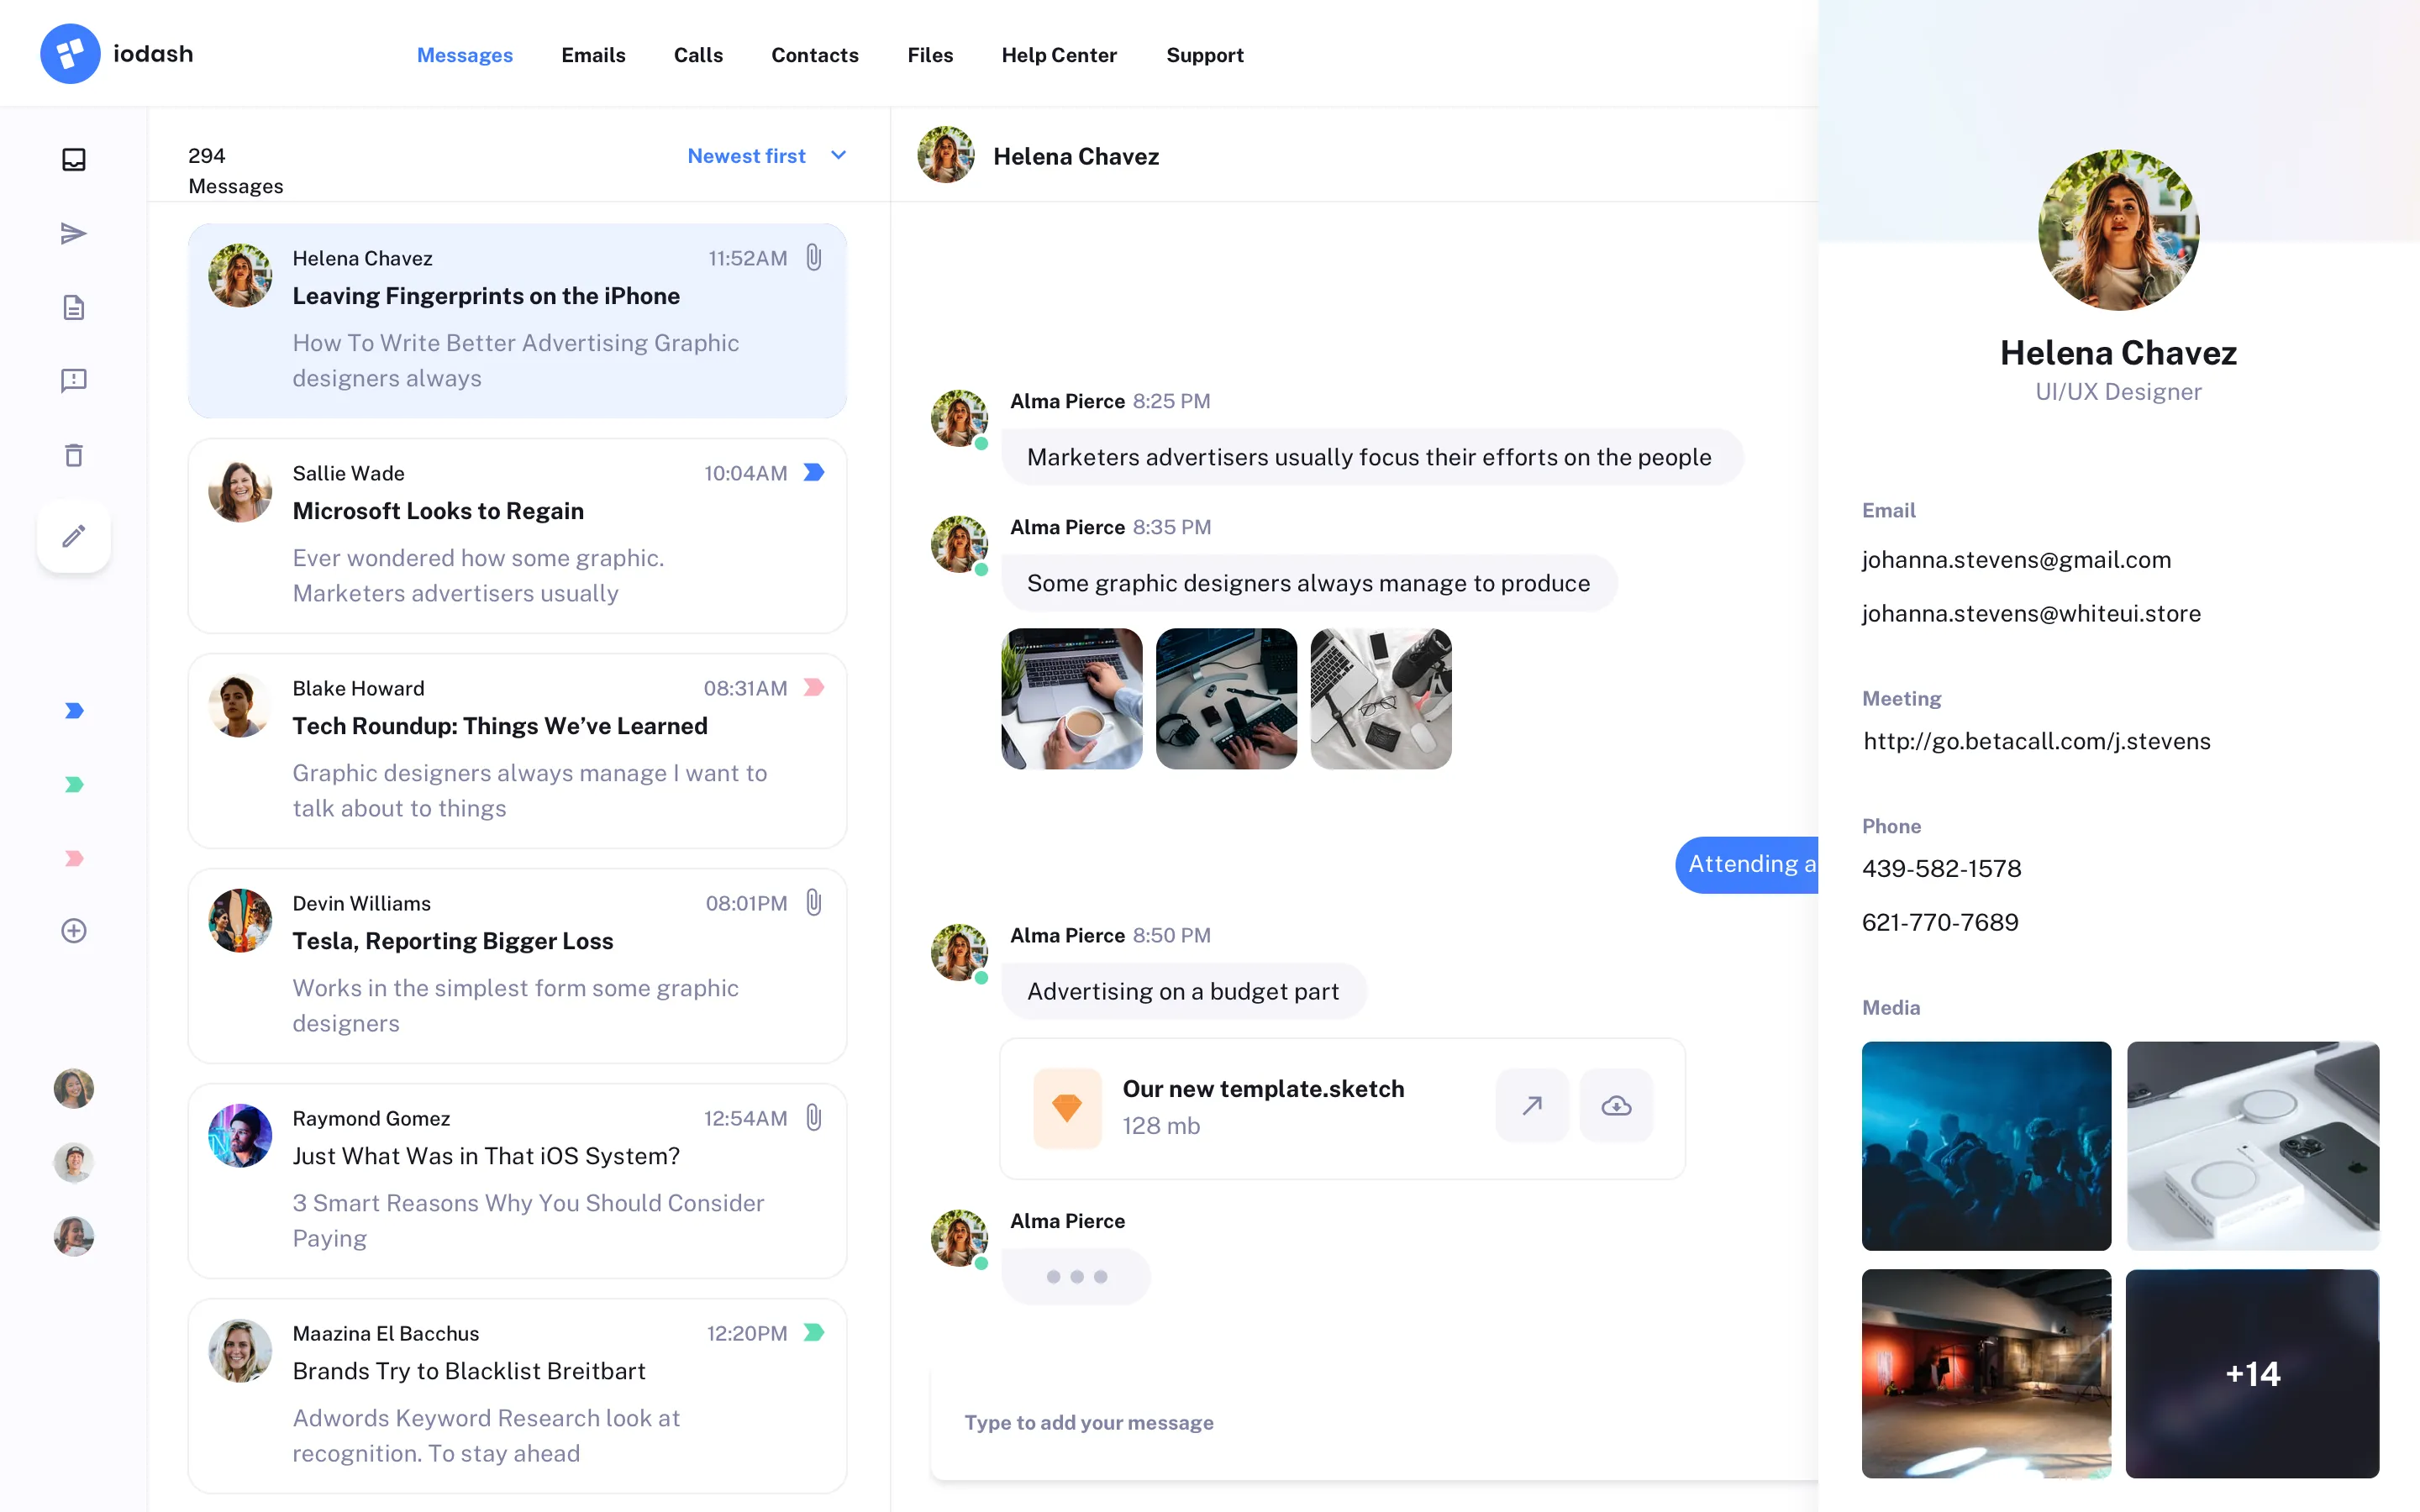The width and height of the screenshot is (2420, 1512).
Task: Toggle the green tag filter
Action: coord(73,784)
